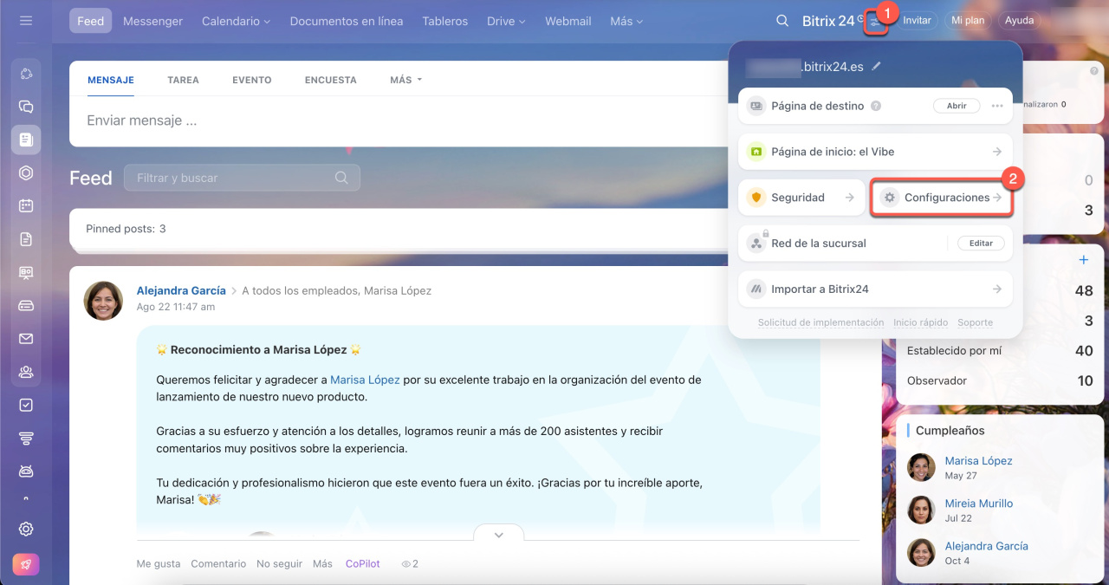Click the settings gear icon in sidebar
This screenshot has width=1109, height=585.
click(x=26, y=529)
